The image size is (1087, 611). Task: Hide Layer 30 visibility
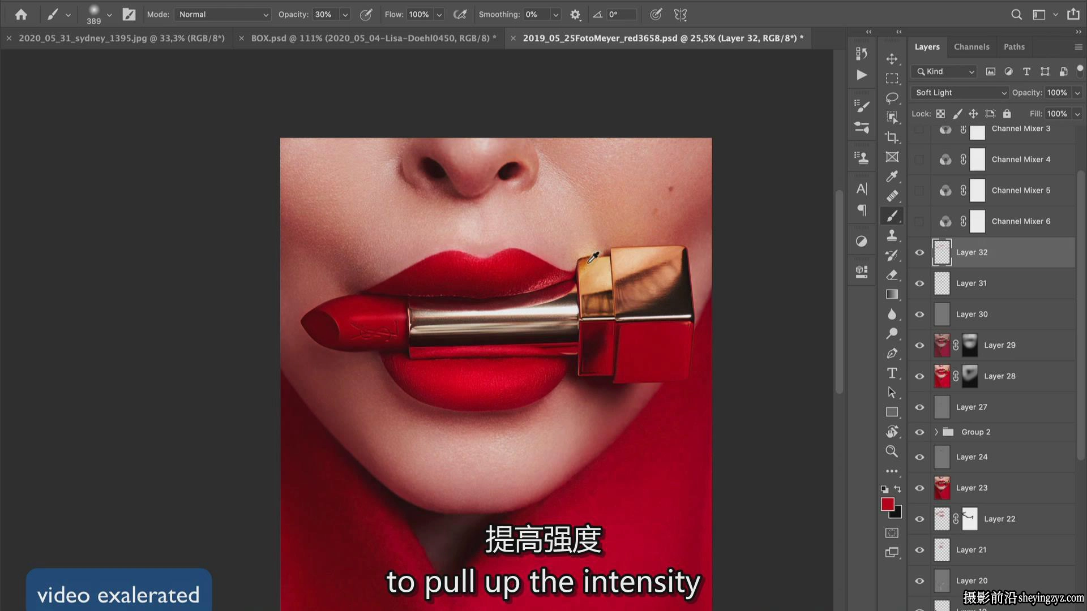(919, 315)
